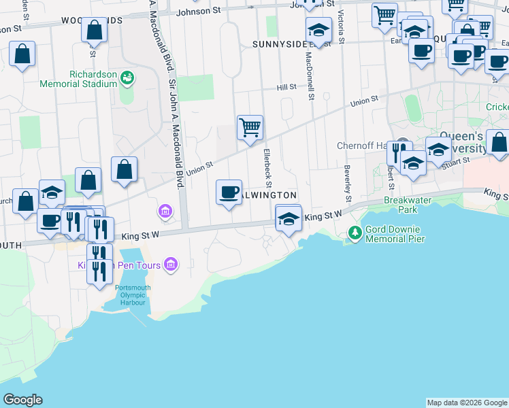Click the Queen's University label

463,142
